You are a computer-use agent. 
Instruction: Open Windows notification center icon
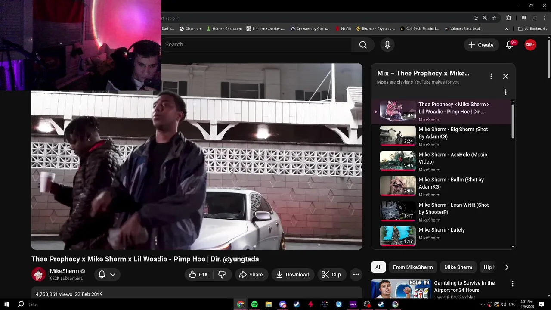tap(542, 304)
